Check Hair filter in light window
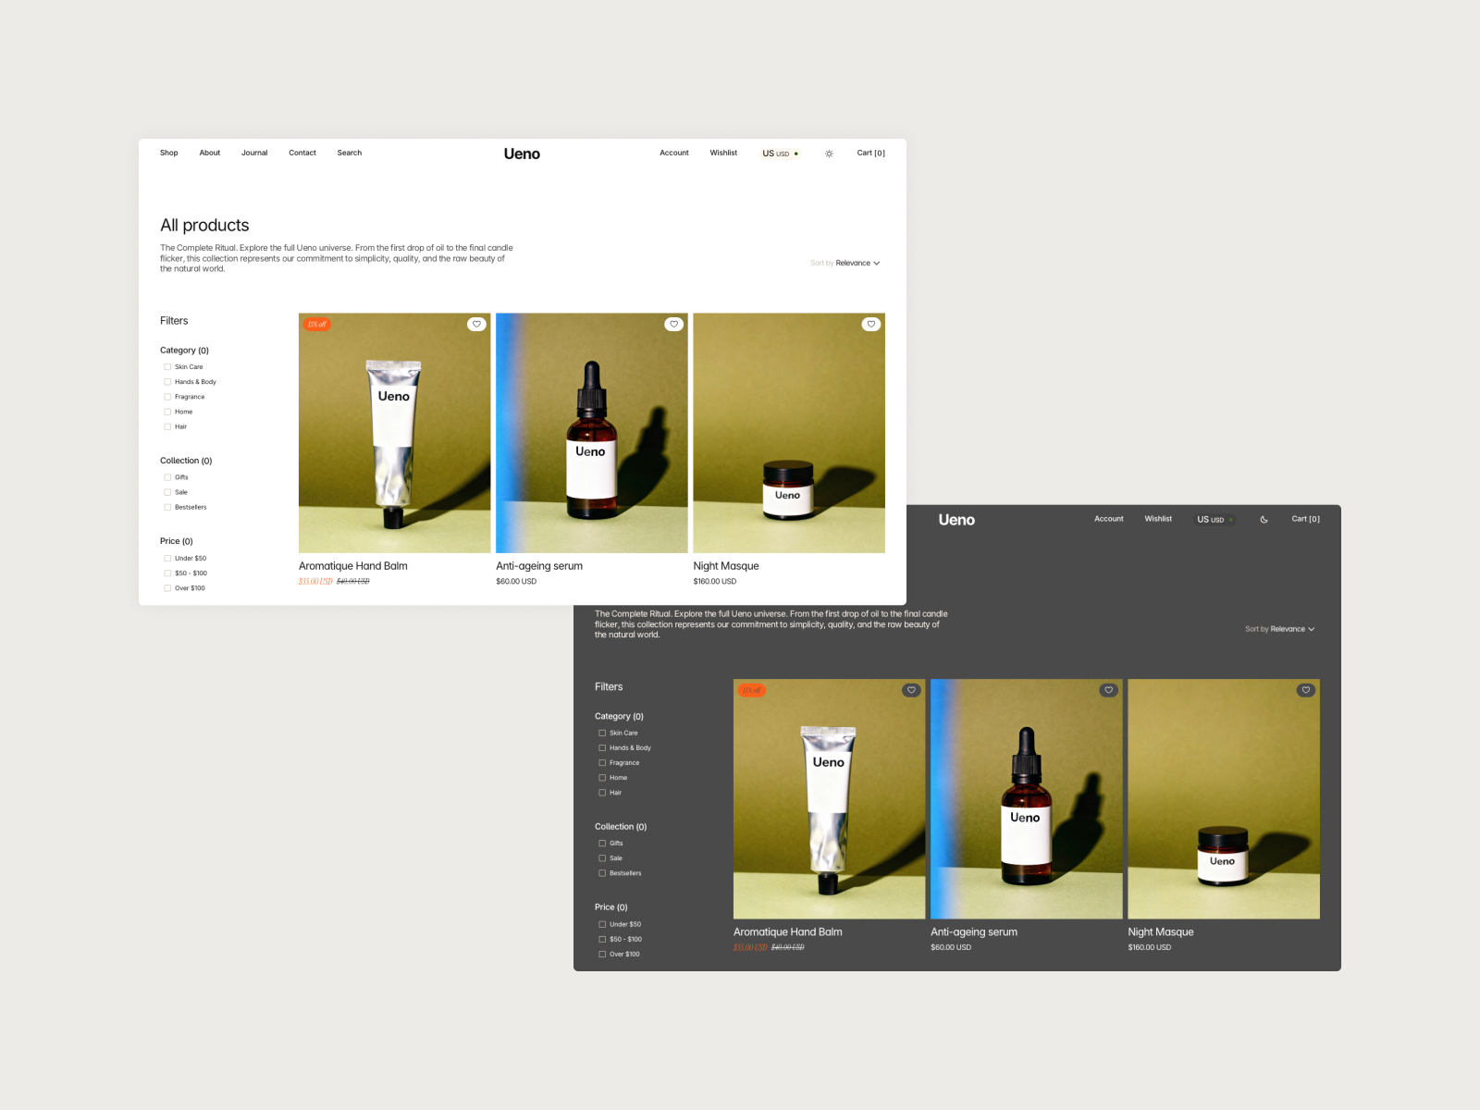The width and height of the screenshot is (1480, 1110). pyautogui.click(x=167, y=426)
